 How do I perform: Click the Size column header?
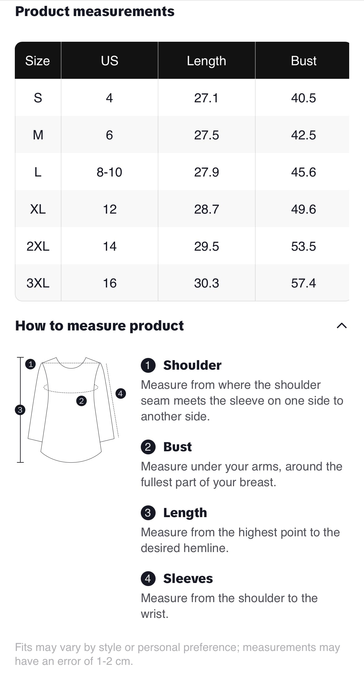(38, 61)
